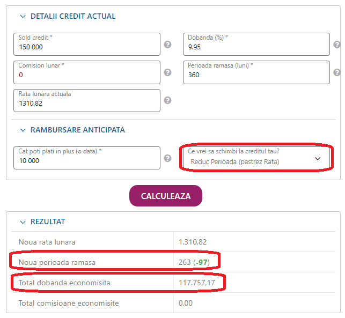Image resolution: width=345 pixels, height=318 pixels.
Task: Click help icon beside Dobanda field
Action: tap(337, 45)
